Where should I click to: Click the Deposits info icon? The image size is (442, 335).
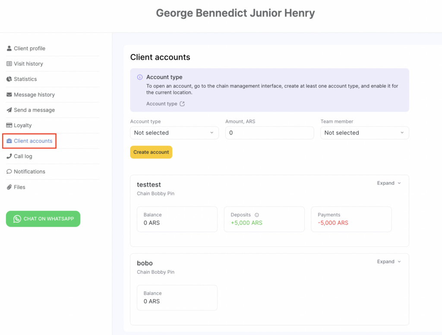257,215
